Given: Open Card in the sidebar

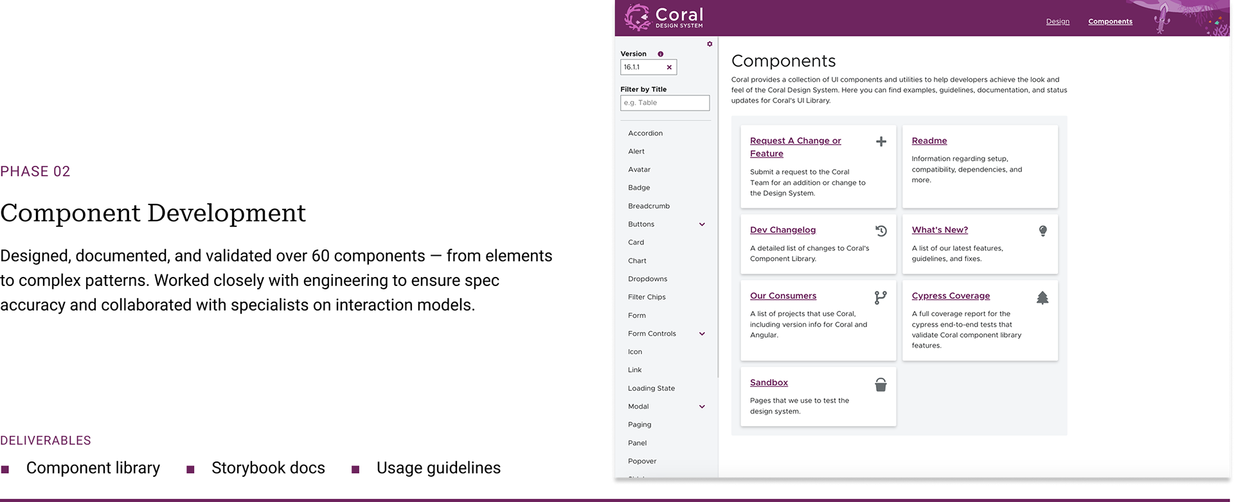Looking at the screenshot, I should click(636, 242).
